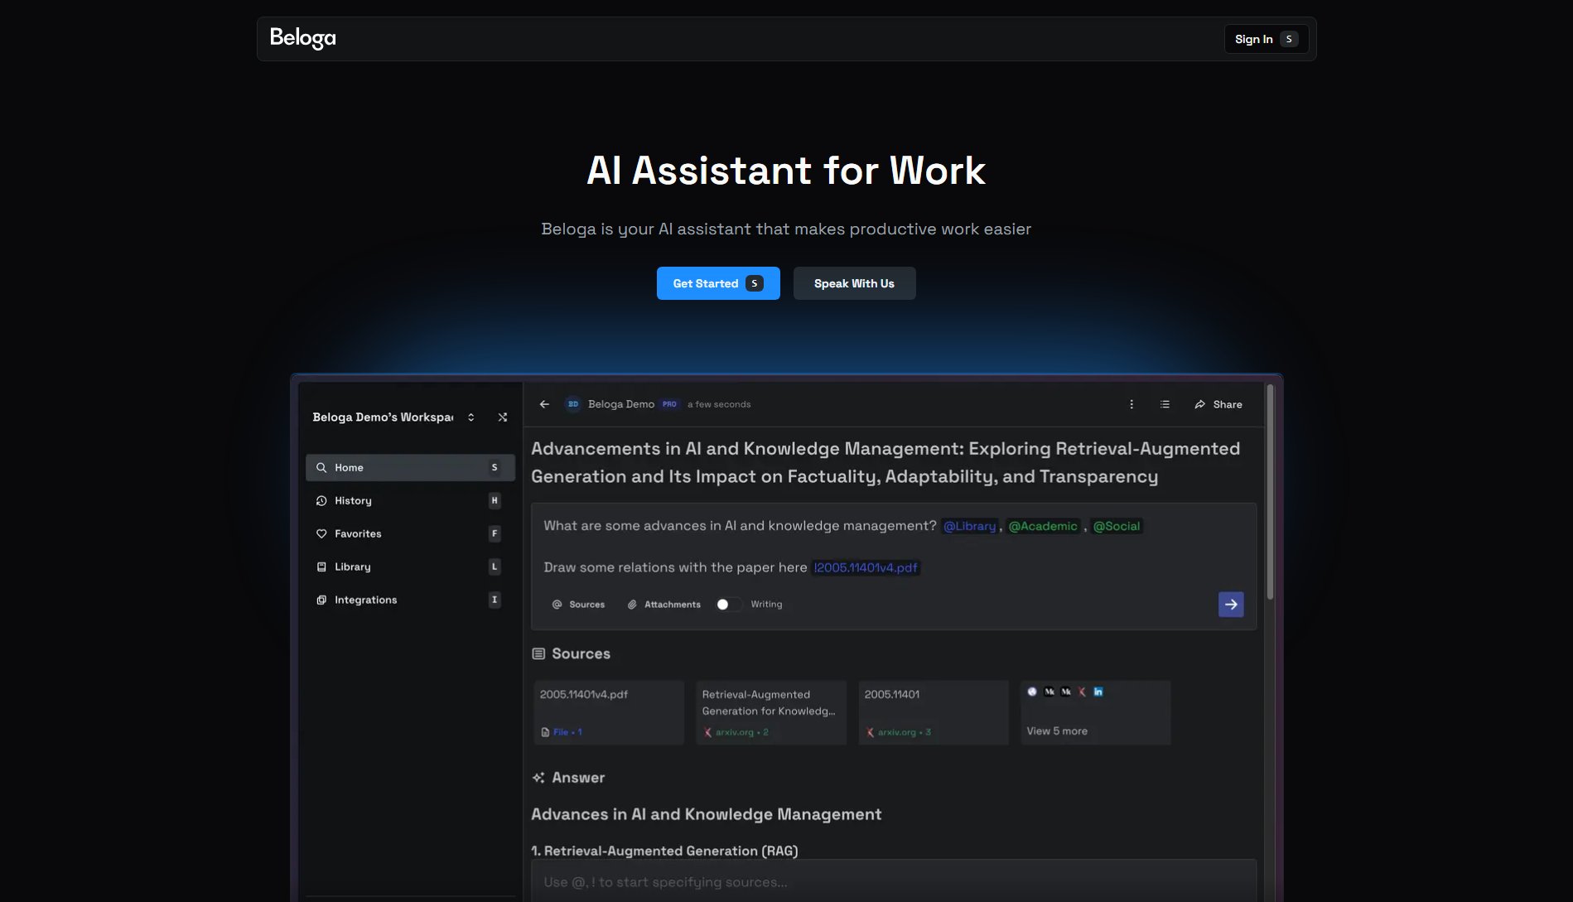Open the three-dot more options menu
Screen dimensions: 1573x902
tap(1131, 404)
